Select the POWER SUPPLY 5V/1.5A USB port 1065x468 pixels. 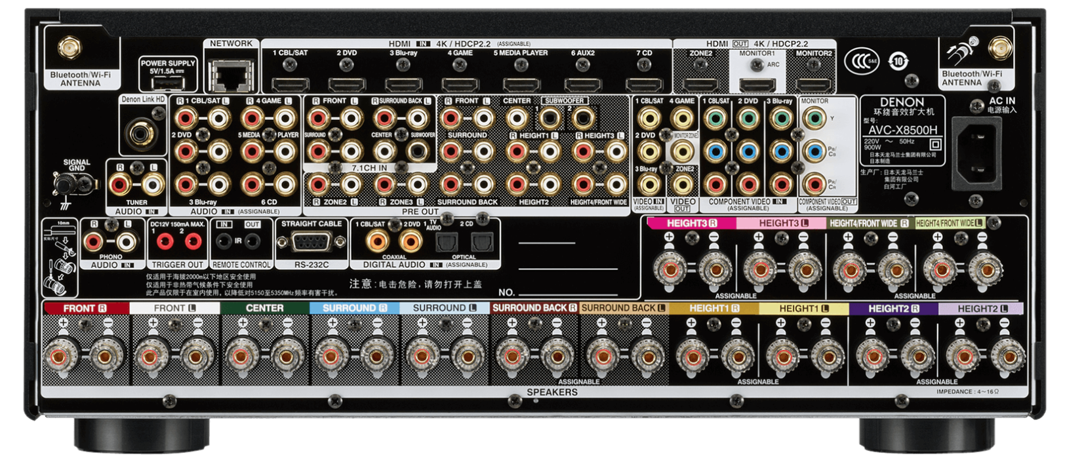point(167,83)
